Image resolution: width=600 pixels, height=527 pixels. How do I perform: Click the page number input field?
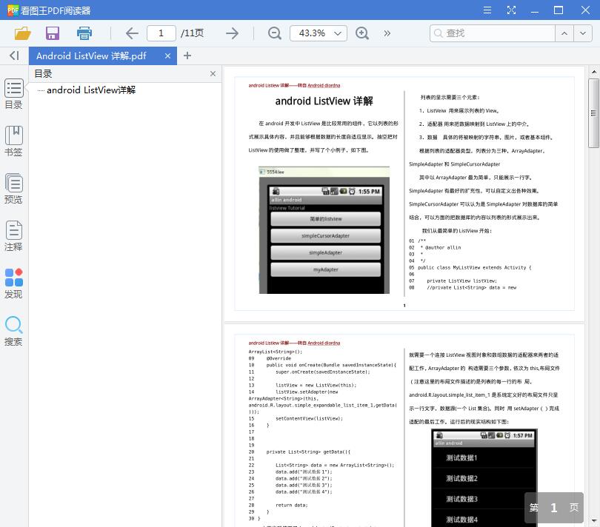tap(161, 33)
